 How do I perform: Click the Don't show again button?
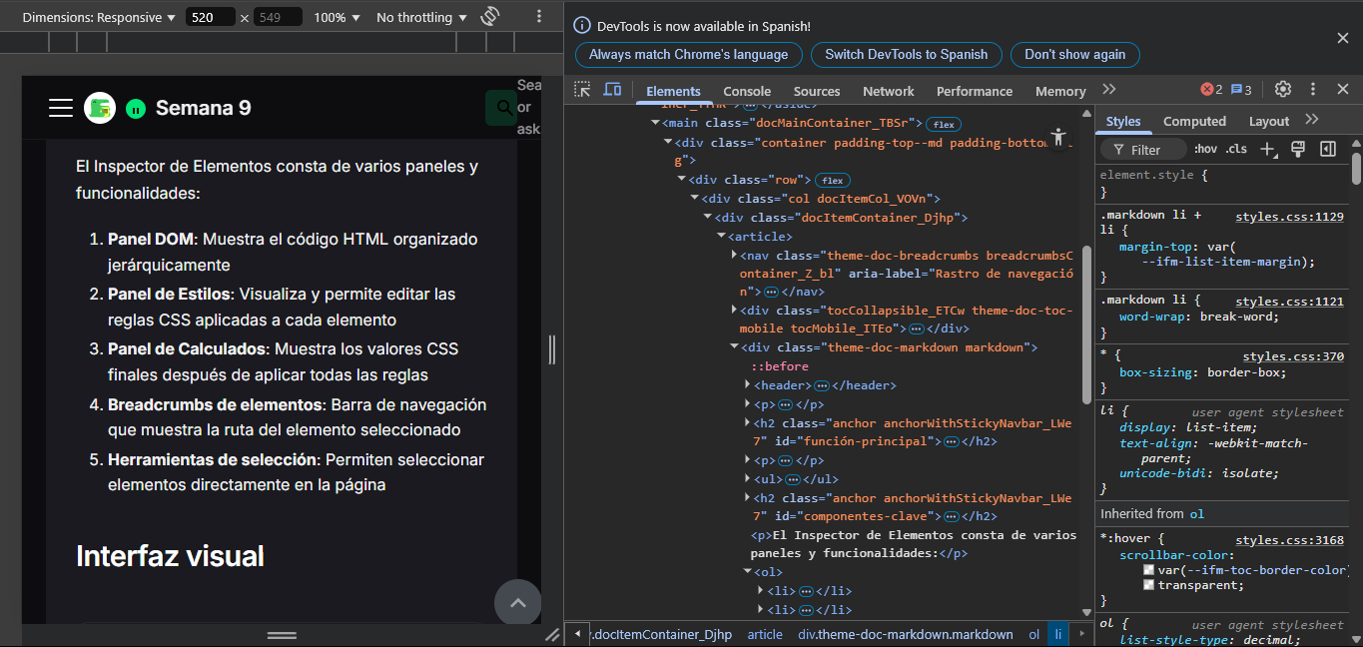(1074, 54)
